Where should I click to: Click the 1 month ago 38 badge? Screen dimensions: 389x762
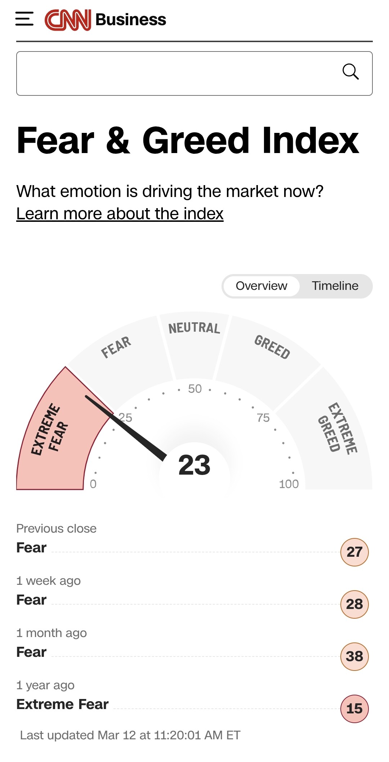[x=354, y=656]
